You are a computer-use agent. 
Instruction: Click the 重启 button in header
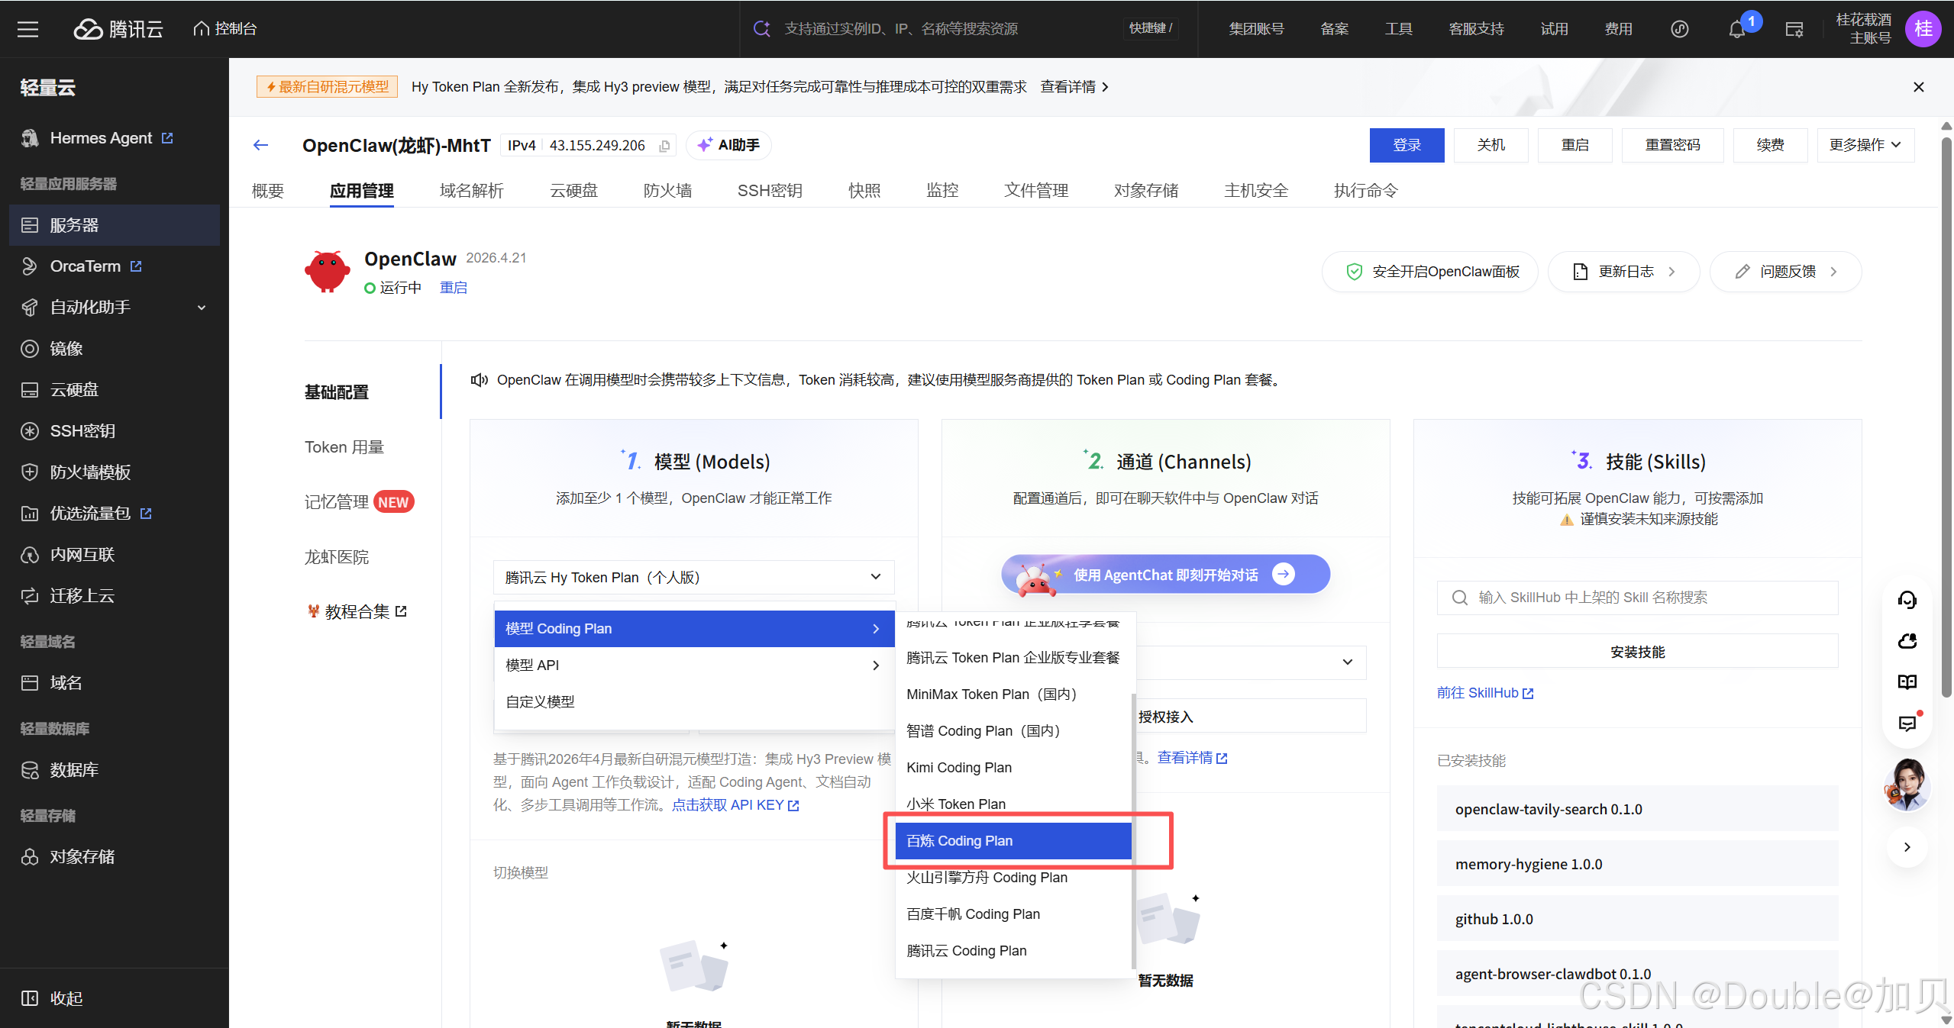[x=1575, y=145]
